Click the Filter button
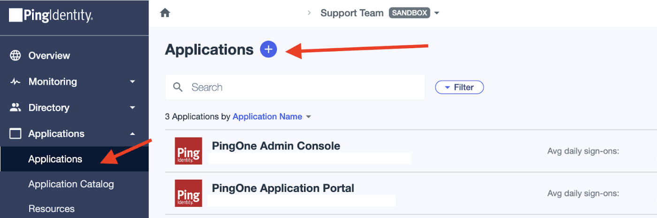Image resolution: width=657 pixels, height=218 pixels. [x=459, y=87]
